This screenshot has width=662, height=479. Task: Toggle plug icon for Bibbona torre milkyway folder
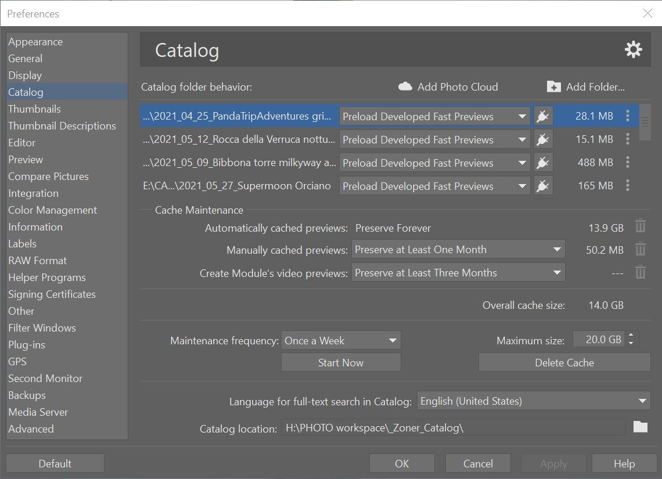pos(542,163)
